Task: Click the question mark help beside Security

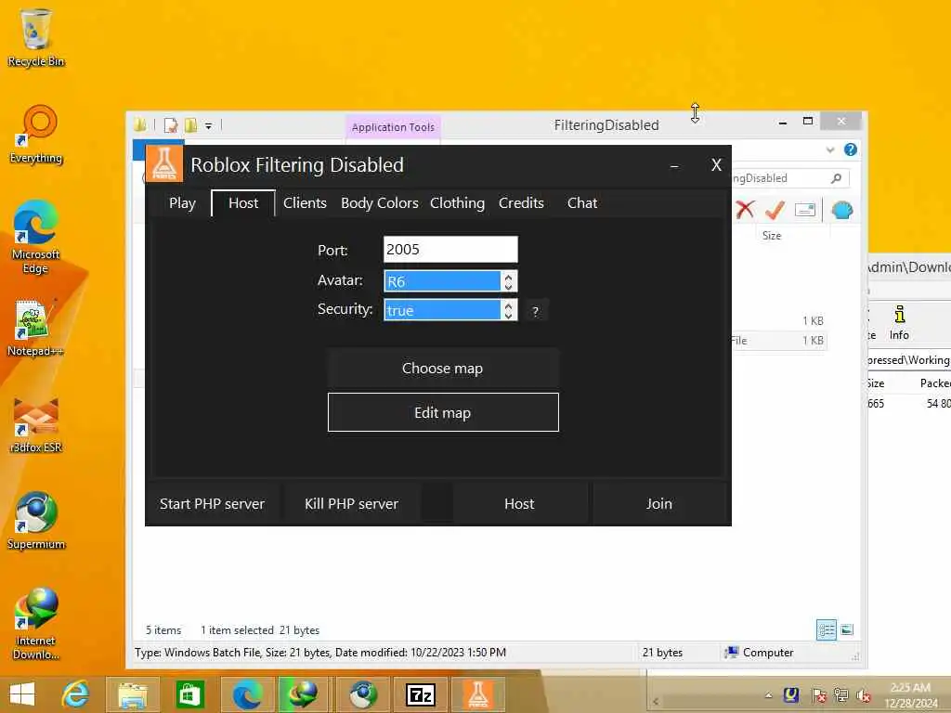Action: 535,312
